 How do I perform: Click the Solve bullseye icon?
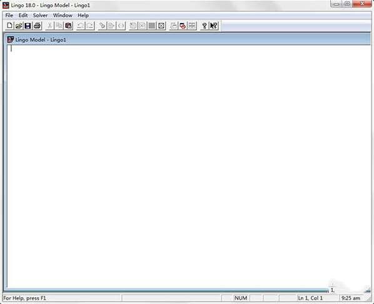pyautogui.click(x=133, y=26)
